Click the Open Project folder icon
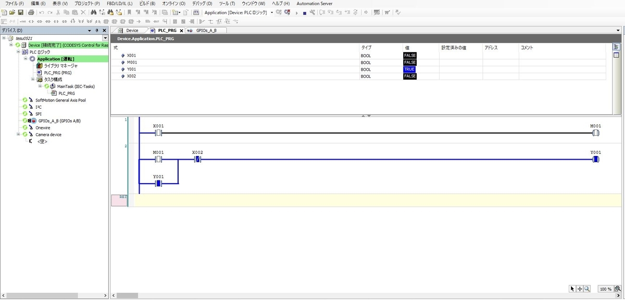625x300 pixels. [12, 12]
